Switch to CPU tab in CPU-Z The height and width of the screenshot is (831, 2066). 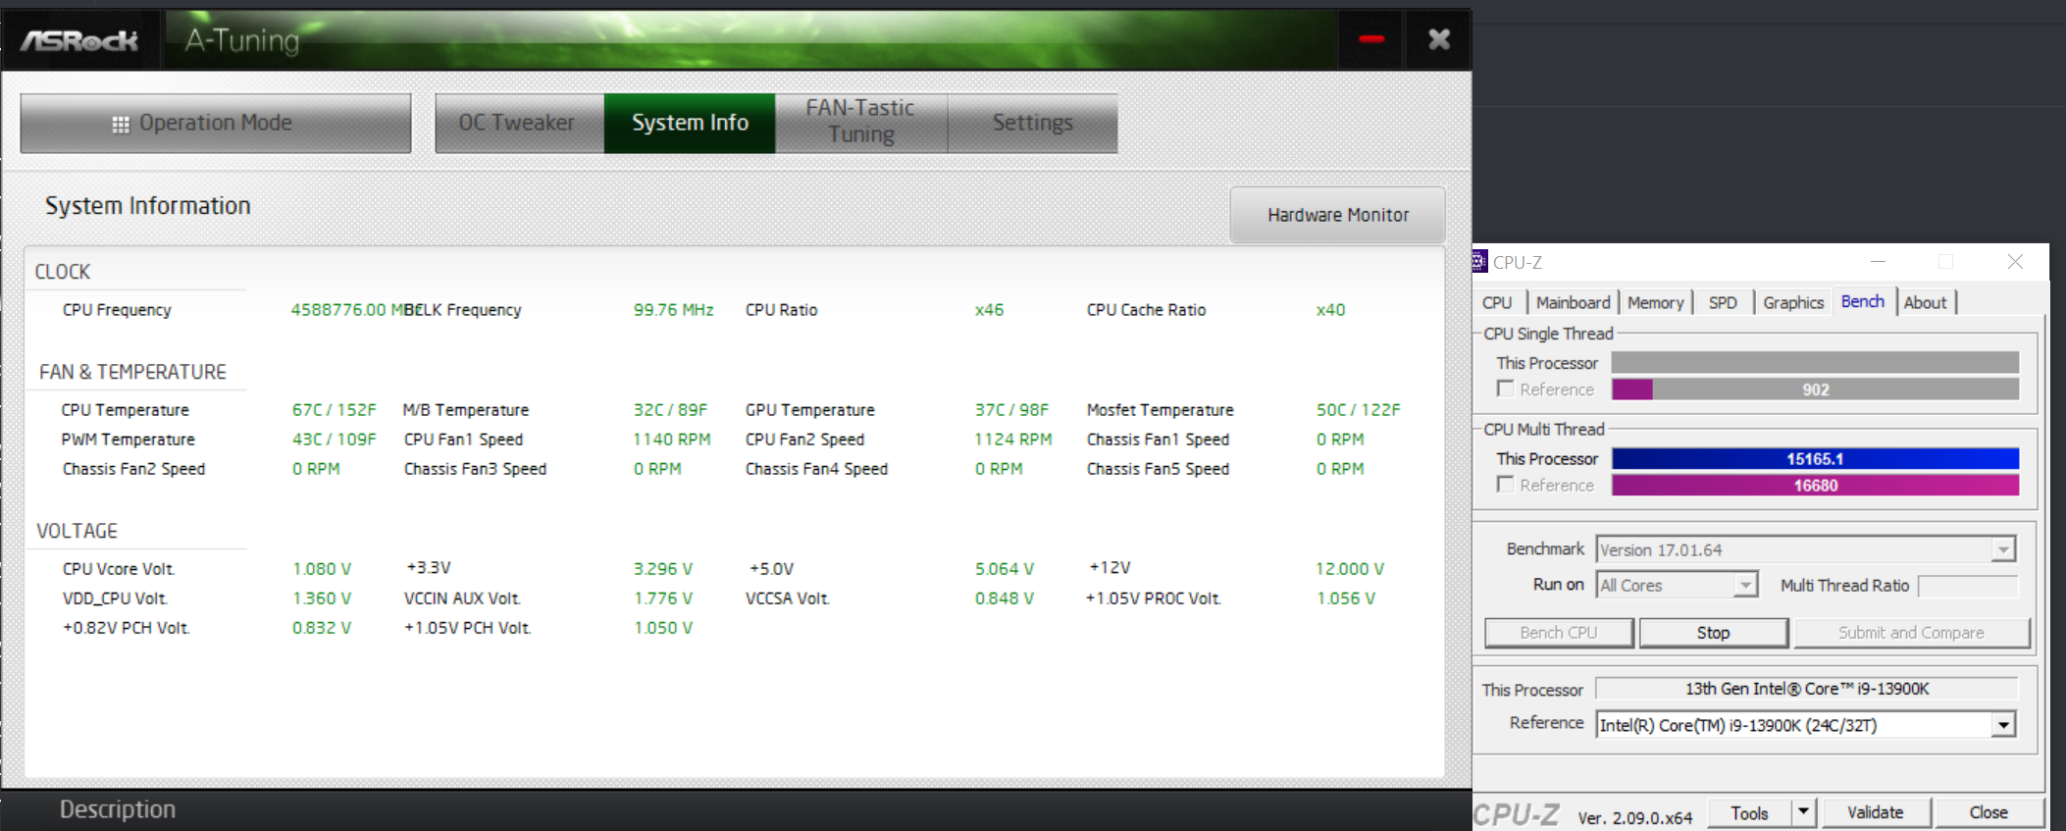[x=1497, y=302]
